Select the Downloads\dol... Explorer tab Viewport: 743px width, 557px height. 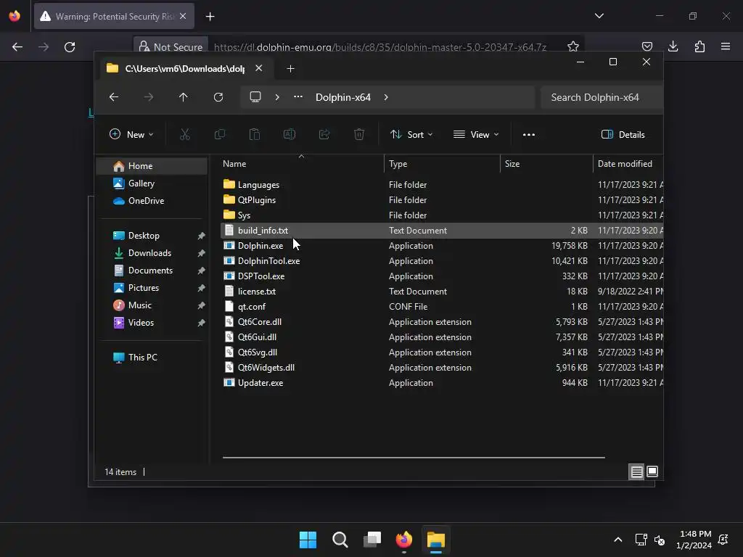tap(185, 69)
